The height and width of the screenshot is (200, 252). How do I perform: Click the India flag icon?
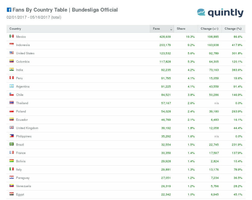click(x=12, y=70)
